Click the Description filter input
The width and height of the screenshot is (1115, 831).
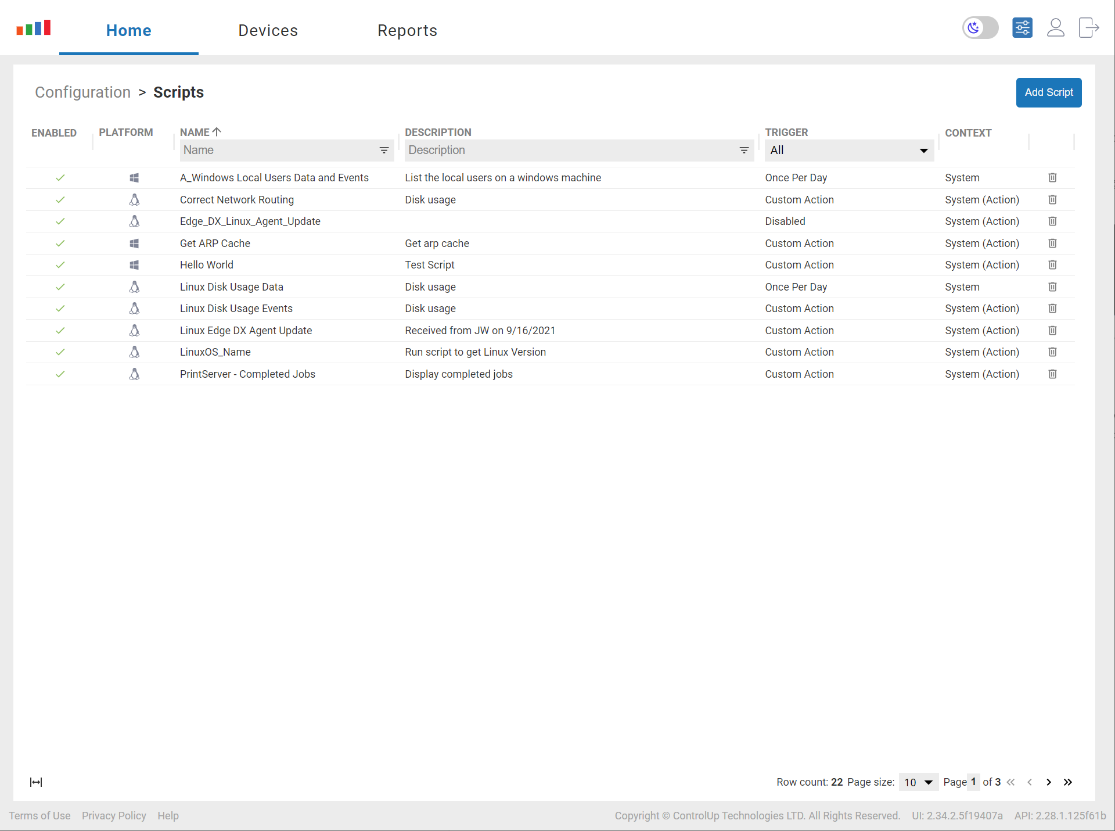(x=574, y=150)
